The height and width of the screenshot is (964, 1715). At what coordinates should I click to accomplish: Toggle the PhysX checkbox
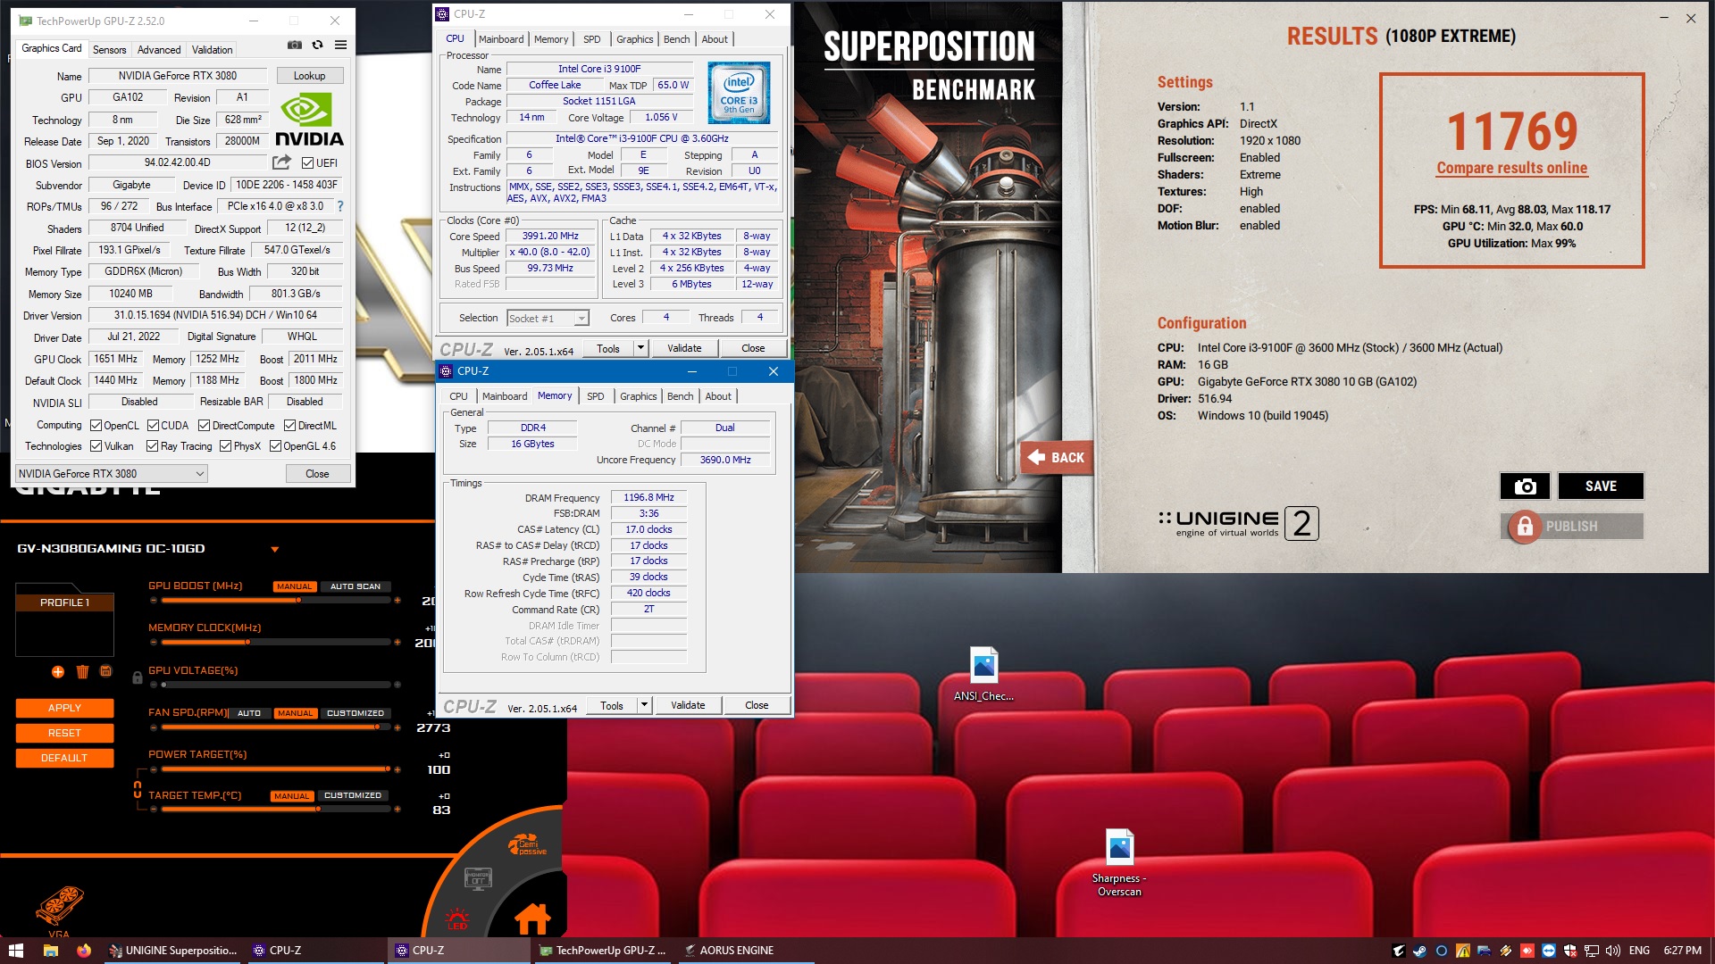(225, 446)
